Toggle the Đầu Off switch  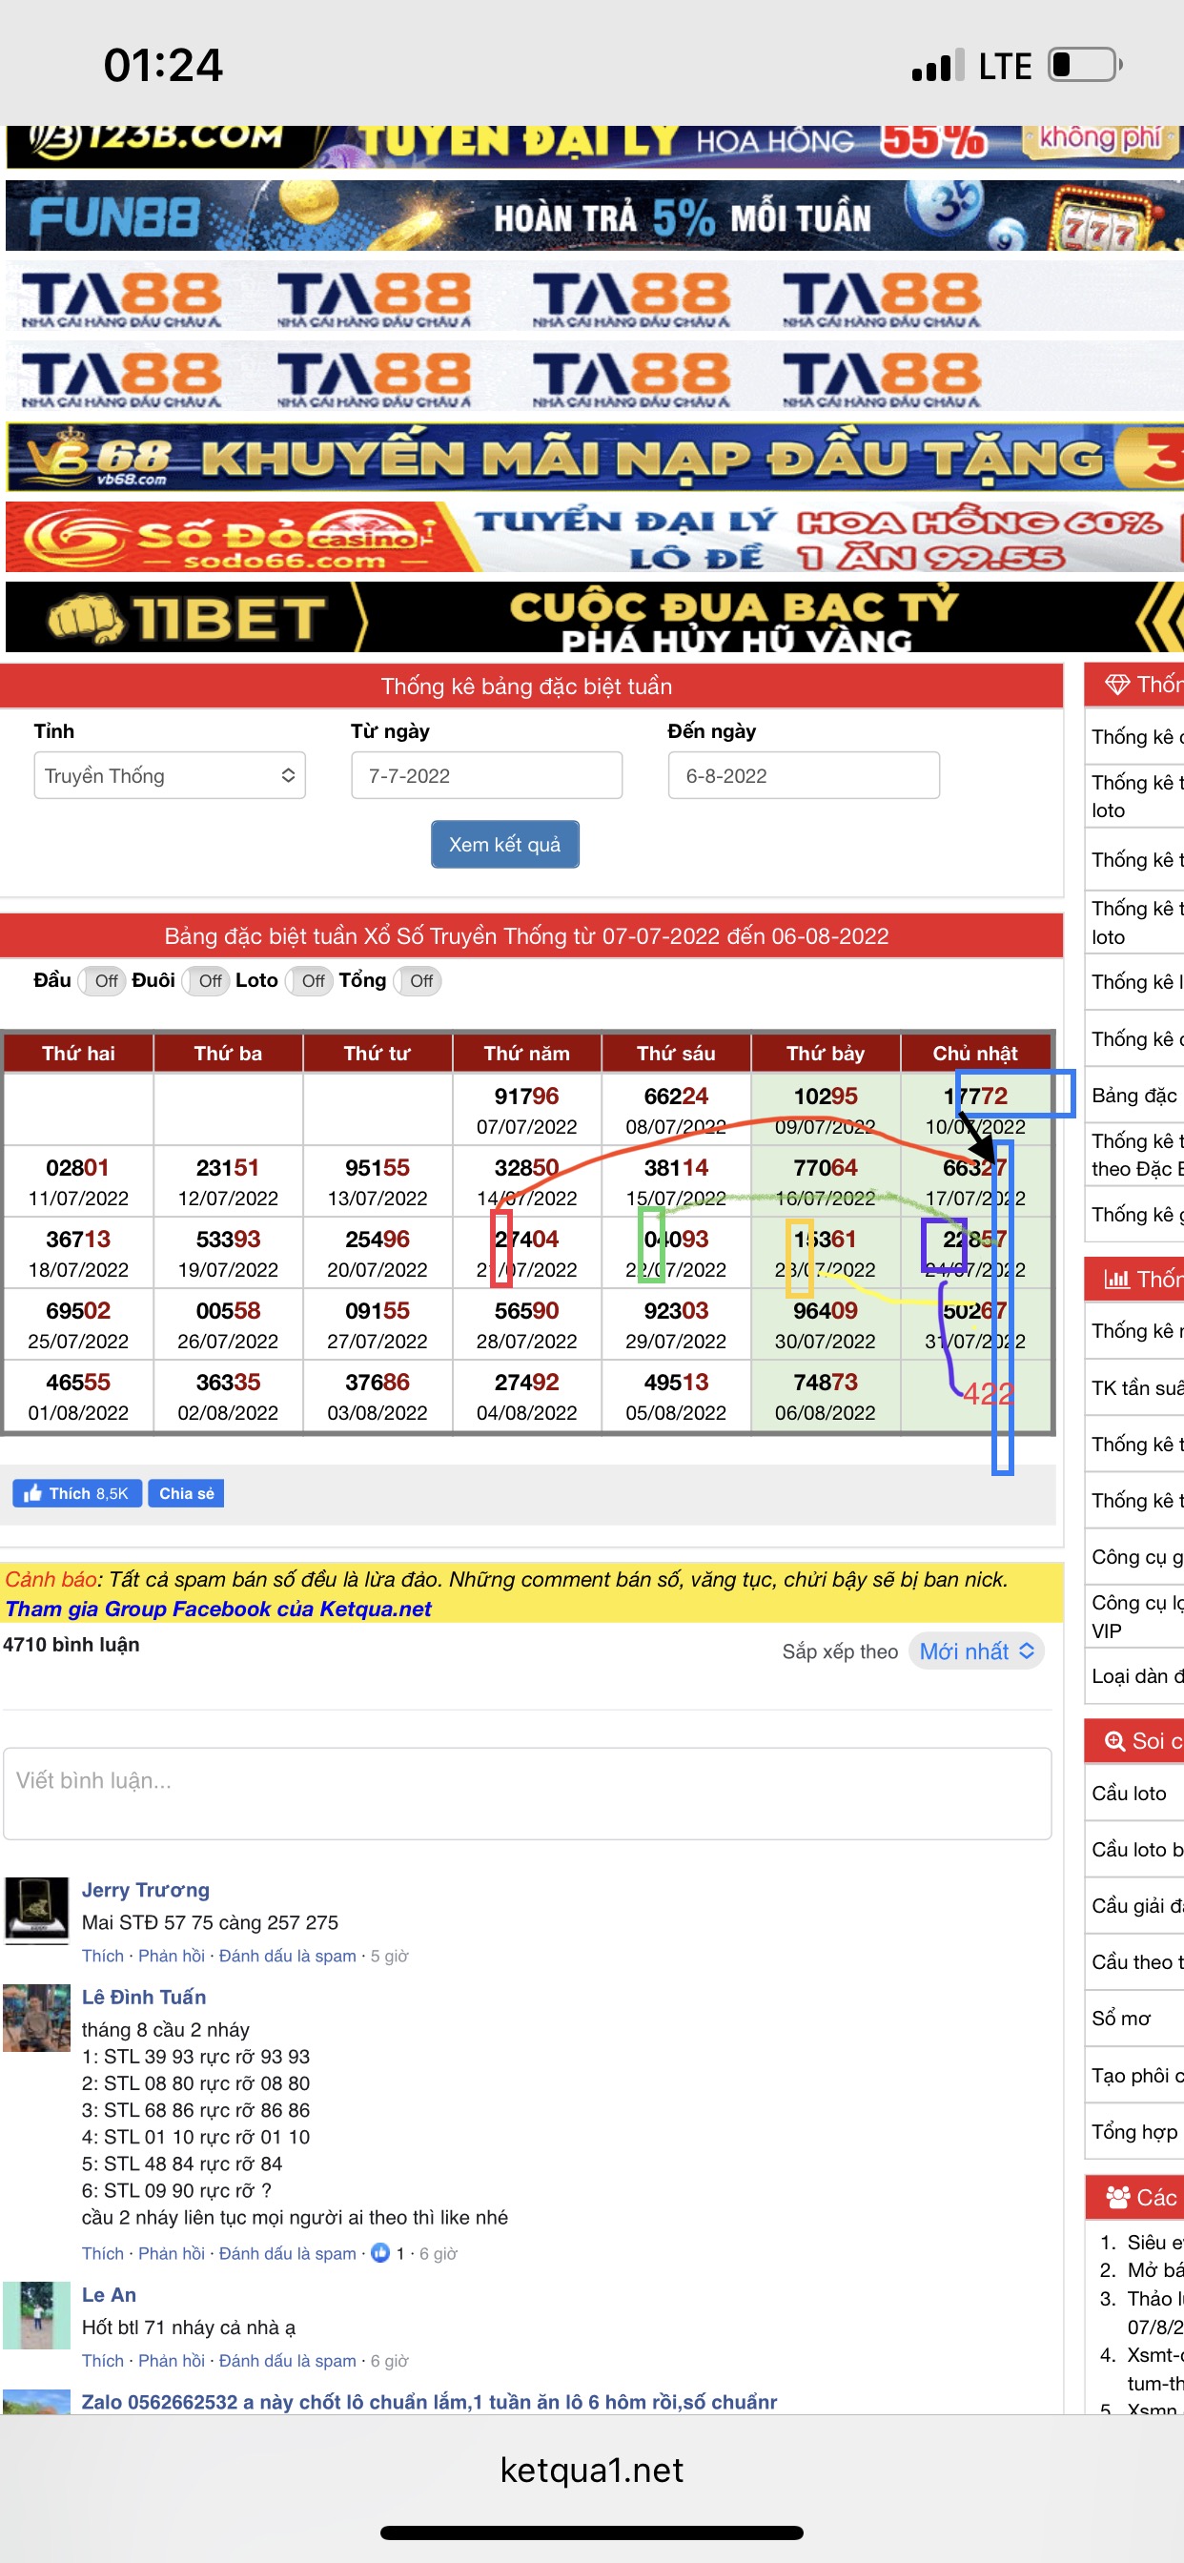coord(101,981)
